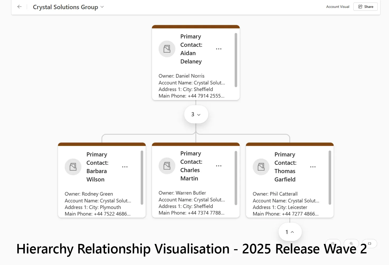Open more options on the Aidan Delaney card
The image size is (389, 265).
pyautogui.click(x=219, y=49)
